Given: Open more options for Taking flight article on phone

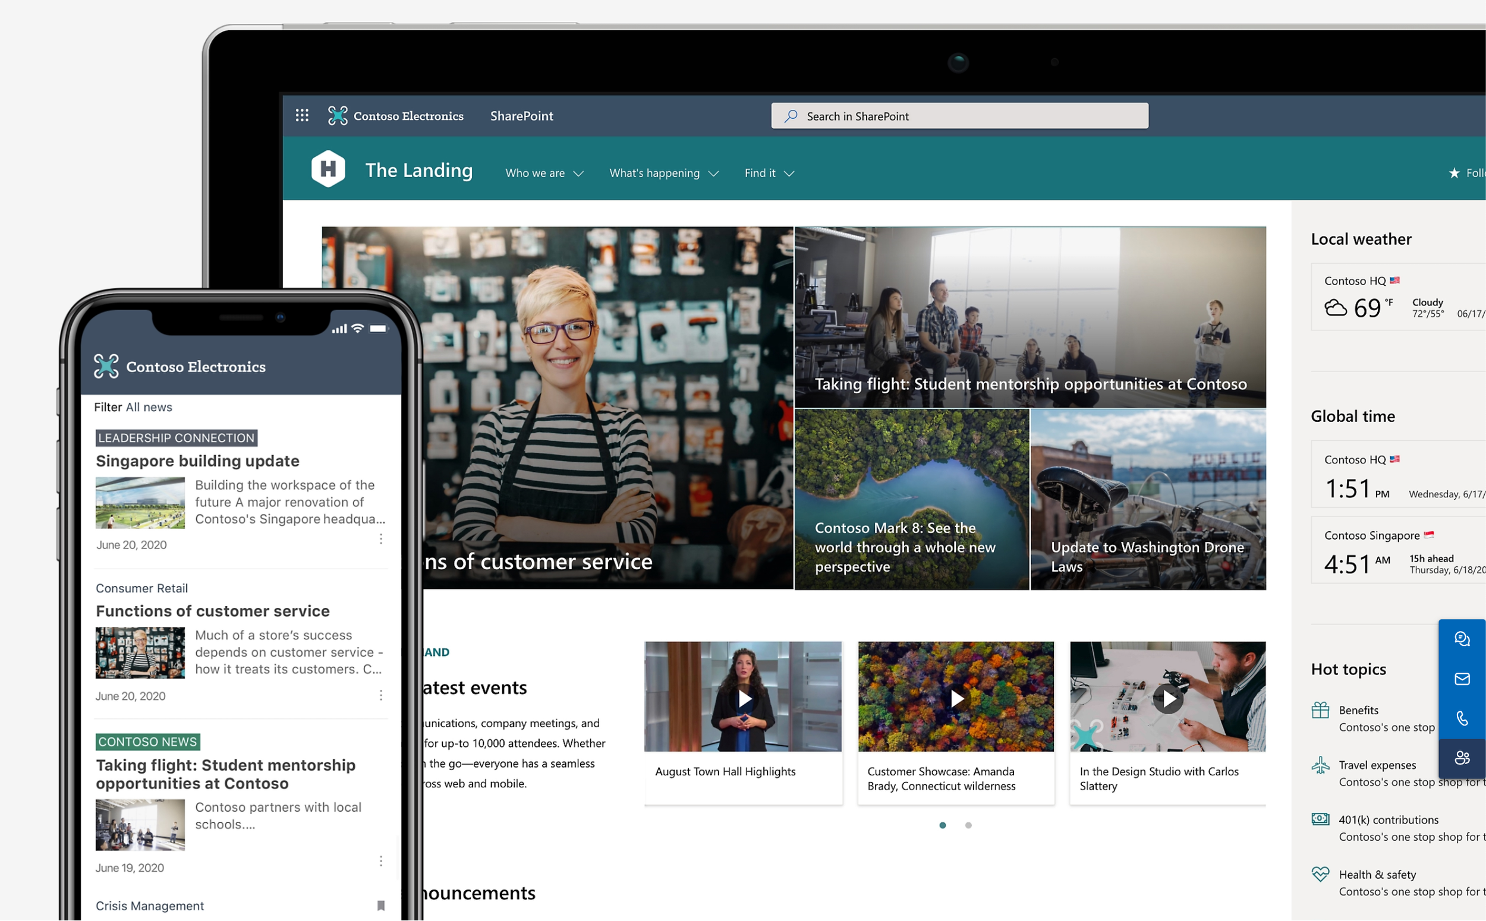Looking at the screenshot, I should 381,862.
